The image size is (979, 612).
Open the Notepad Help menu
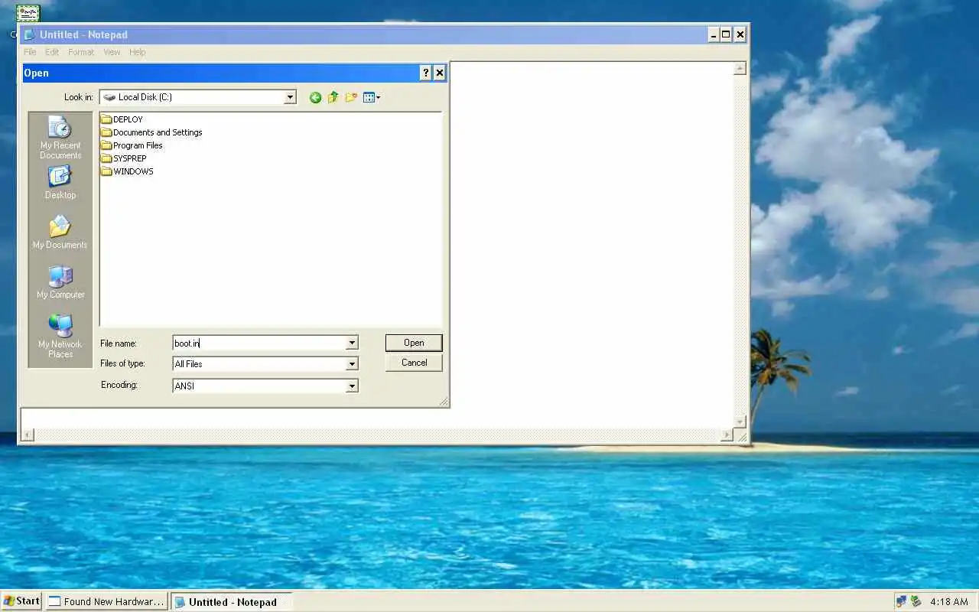(137, 52)
